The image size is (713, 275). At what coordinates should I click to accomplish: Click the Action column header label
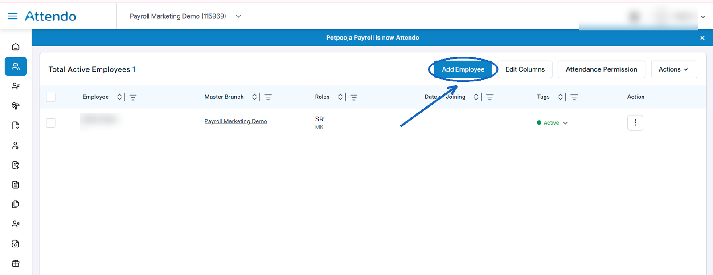click(636, 97)
